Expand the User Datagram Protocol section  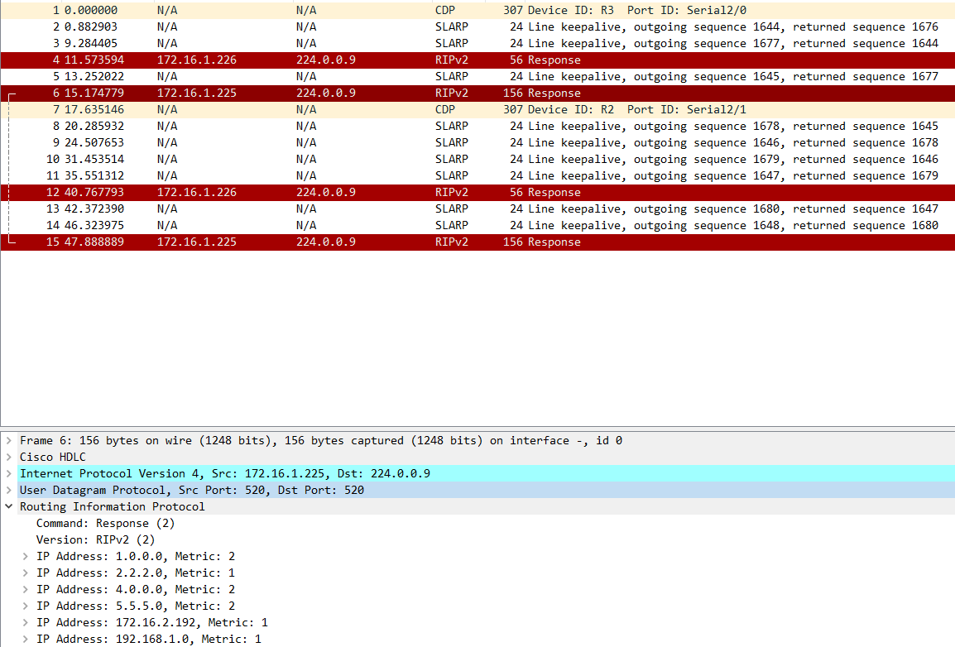pos(8,490)
